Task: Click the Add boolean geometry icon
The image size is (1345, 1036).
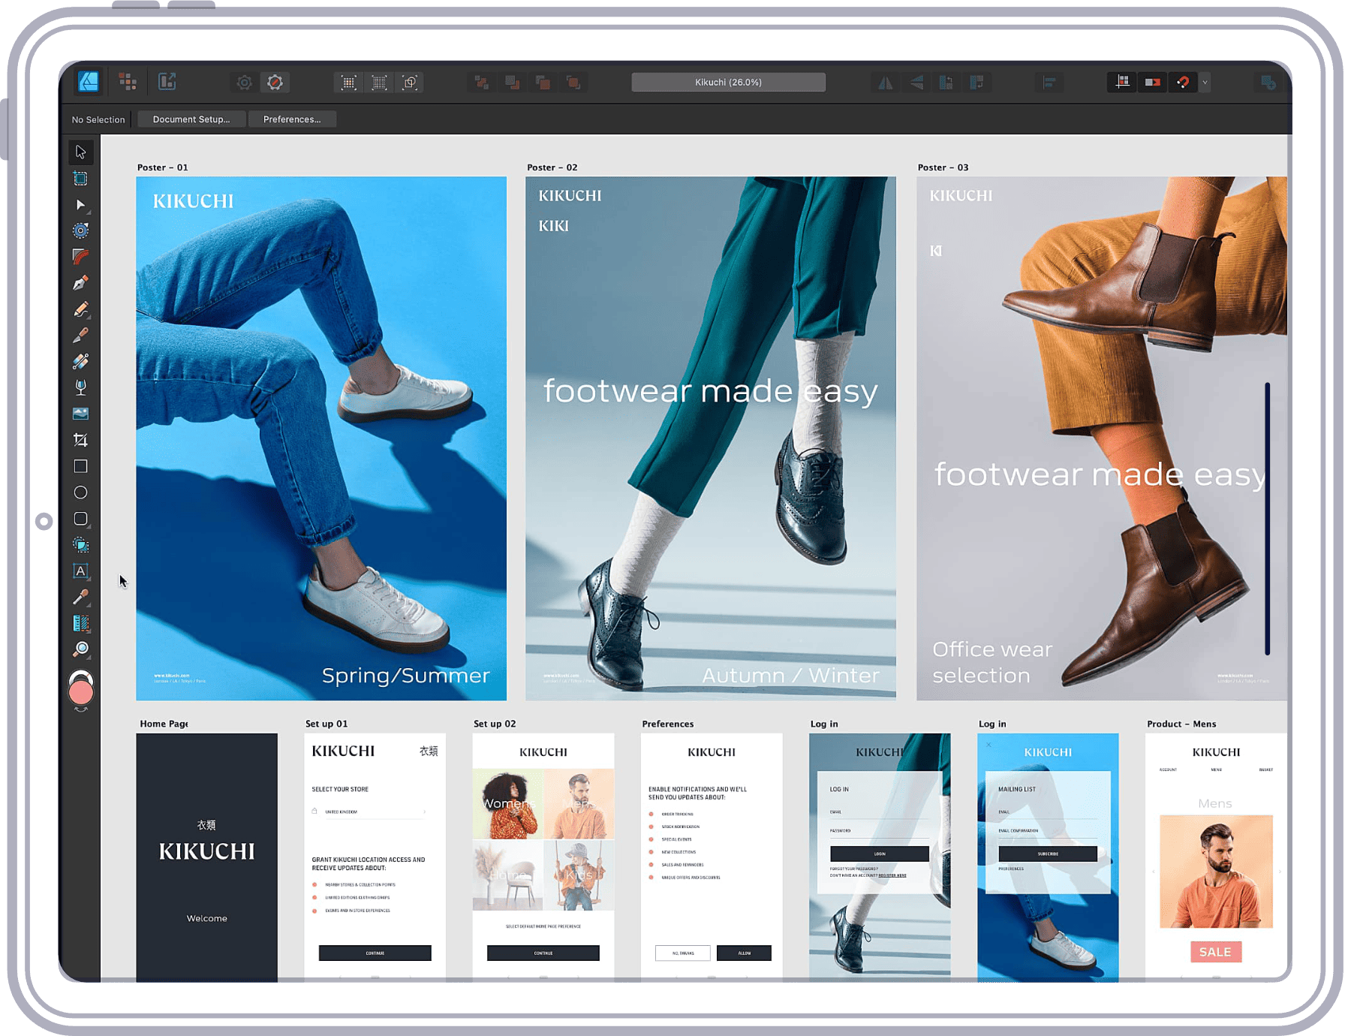Action: point(481,82)
